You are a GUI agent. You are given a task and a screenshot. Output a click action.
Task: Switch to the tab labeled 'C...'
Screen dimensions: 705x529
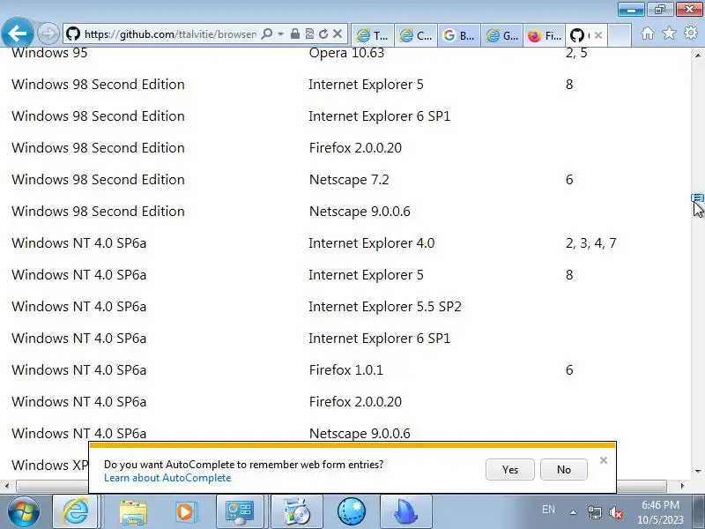click(416, 35)
